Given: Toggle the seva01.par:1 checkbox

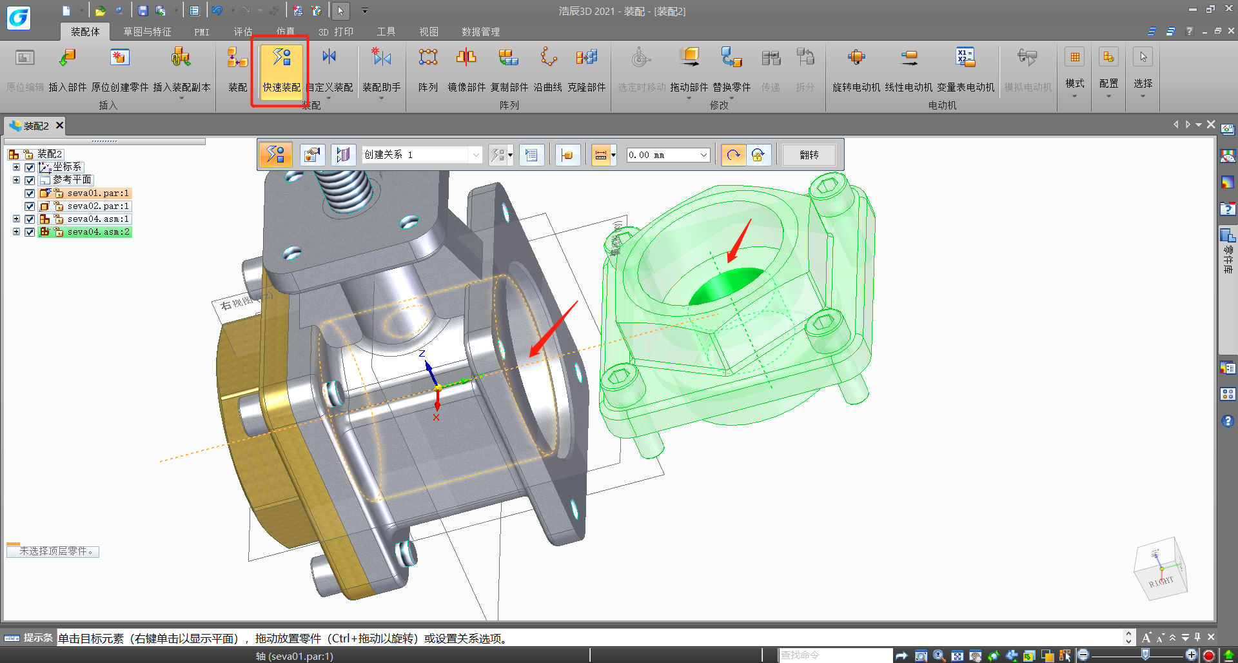Looking at the screenshot, I should [30, 193].
